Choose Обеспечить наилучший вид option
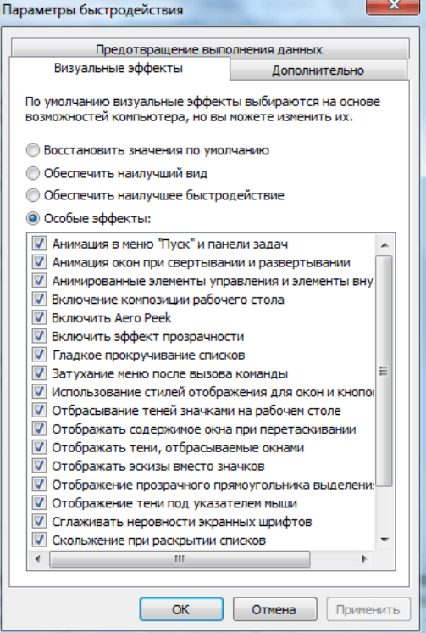 (33, 173)
